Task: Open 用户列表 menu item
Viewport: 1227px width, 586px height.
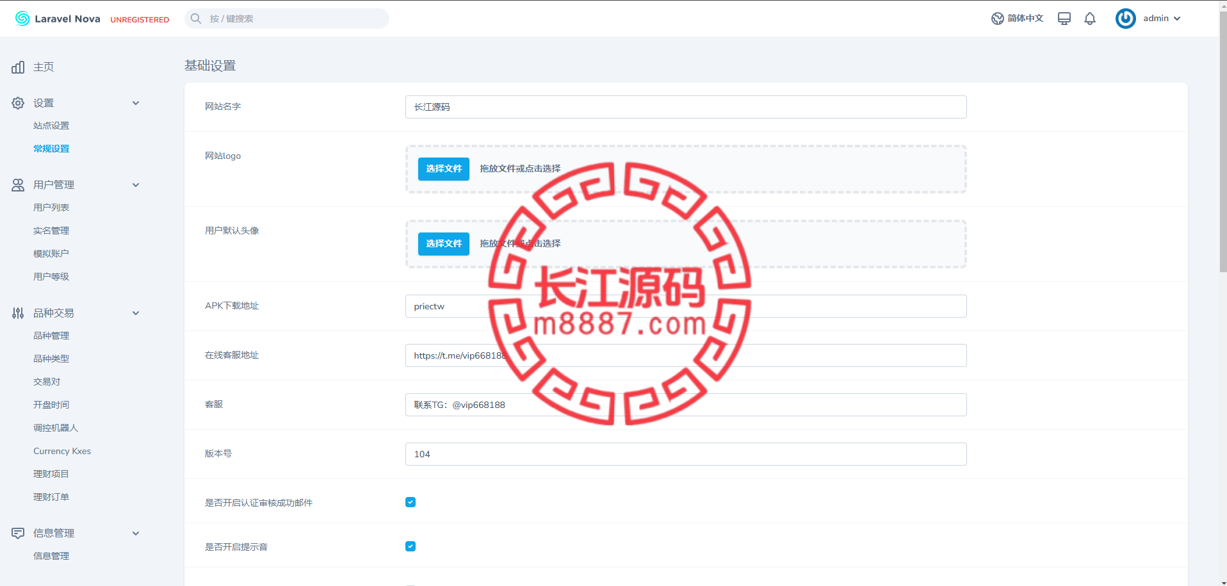Action: coord(51,208)
